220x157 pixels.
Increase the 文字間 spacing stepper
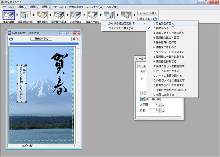coord(160,103)
